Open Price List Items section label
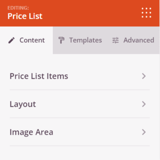 coord(39,76)
